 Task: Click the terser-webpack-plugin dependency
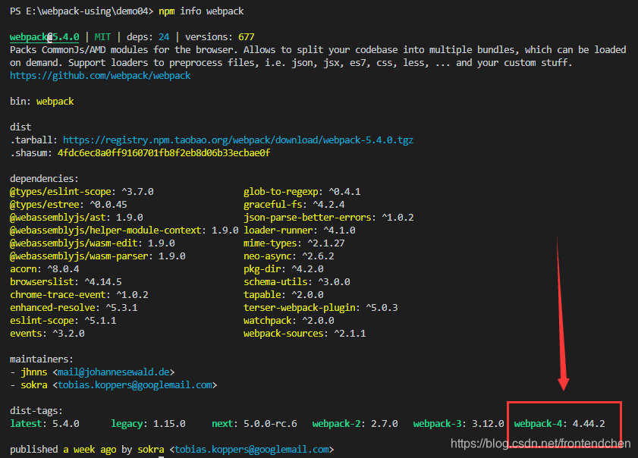[321, 308]
